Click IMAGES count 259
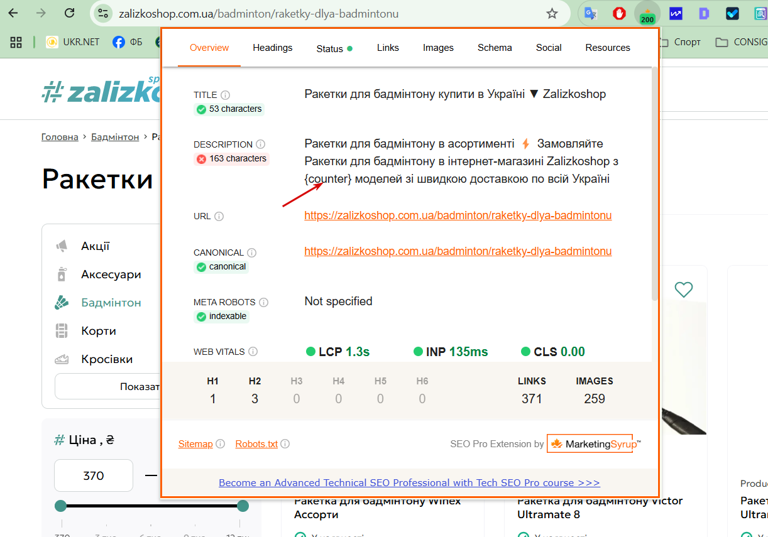The width and height of the screenshot is (768, 537). click(595, 399)
